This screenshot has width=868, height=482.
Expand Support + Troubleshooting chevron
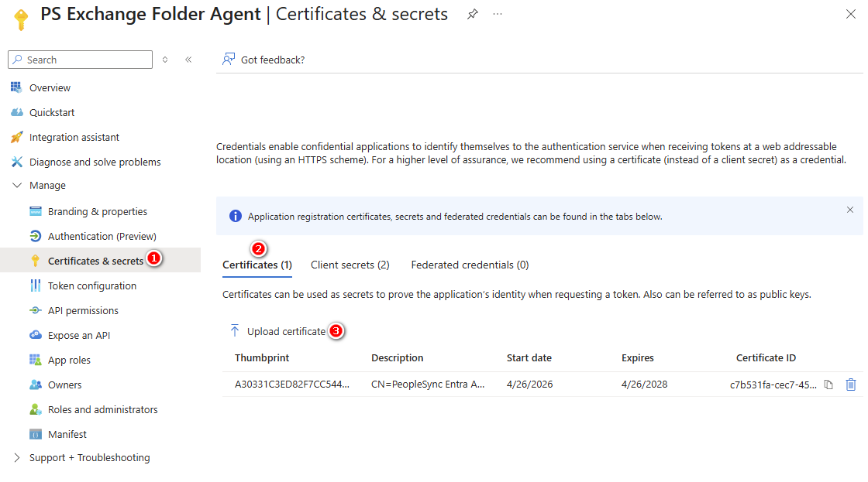point(16,458)
